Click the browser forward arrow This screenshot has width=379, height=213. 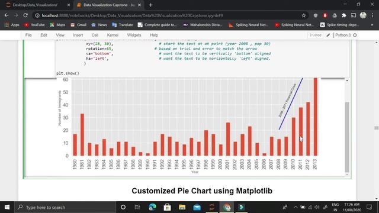point(16,15)
